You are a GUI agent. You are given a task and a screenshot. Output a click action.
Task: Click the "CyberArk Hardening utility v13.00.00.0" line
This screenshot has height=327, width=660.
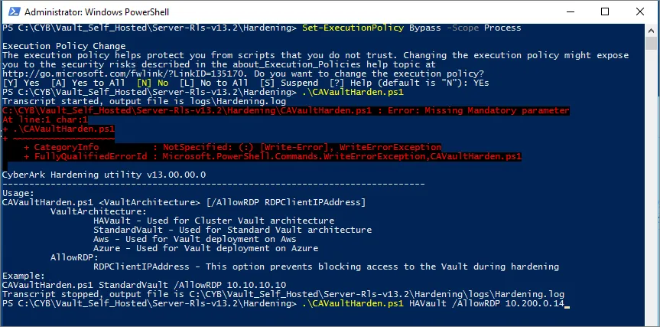(104, 174)
